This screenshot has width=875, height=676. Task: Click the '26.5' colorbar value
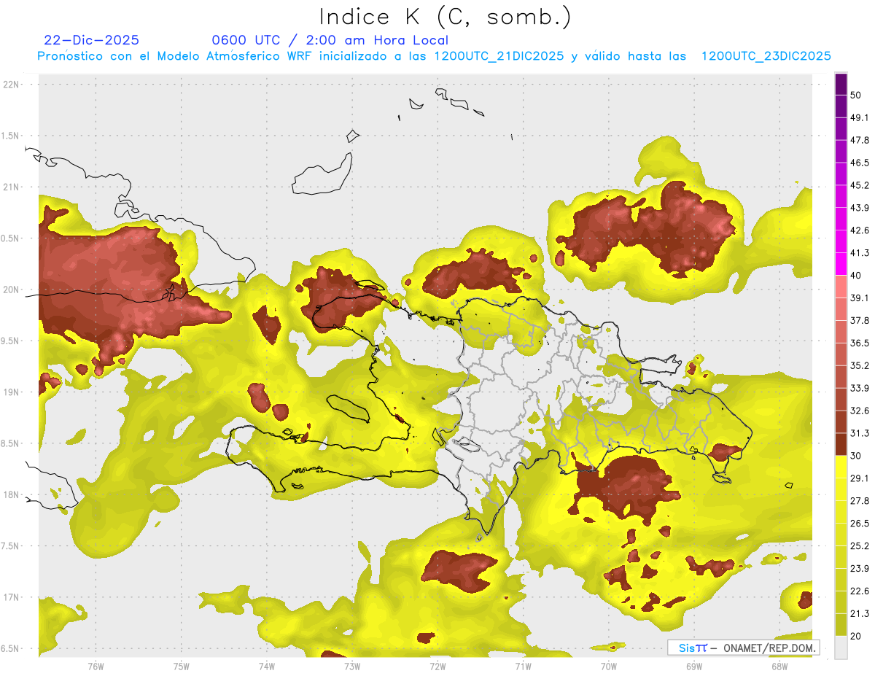(860, 523)
